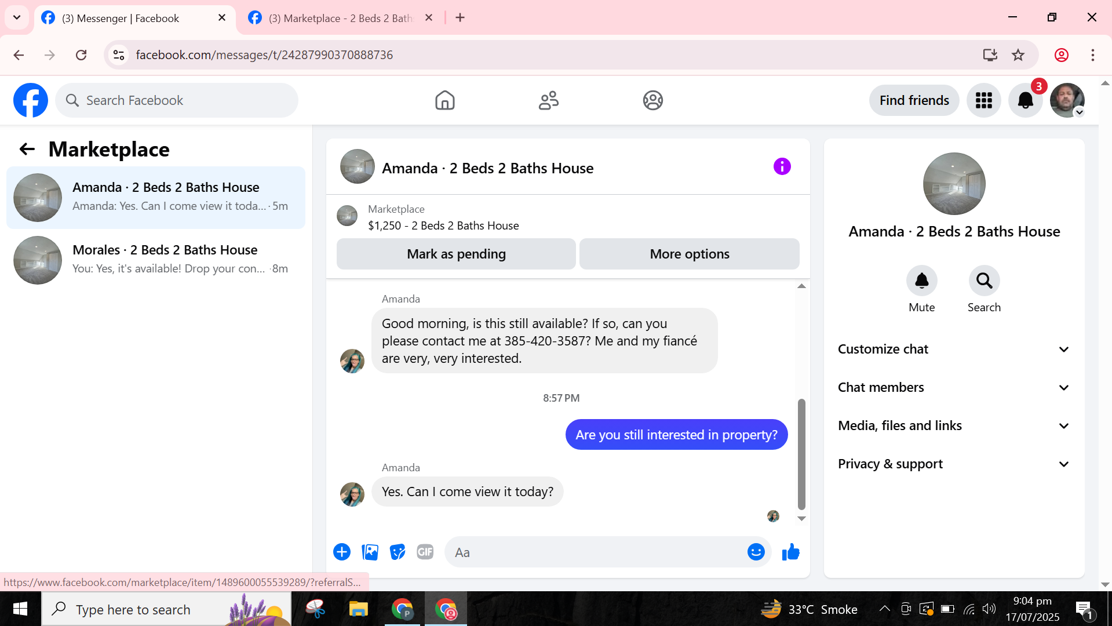Screen dimensions: 1112x626
Task: Open the emoji picker smiley icon
Action: tap(756, 552)
